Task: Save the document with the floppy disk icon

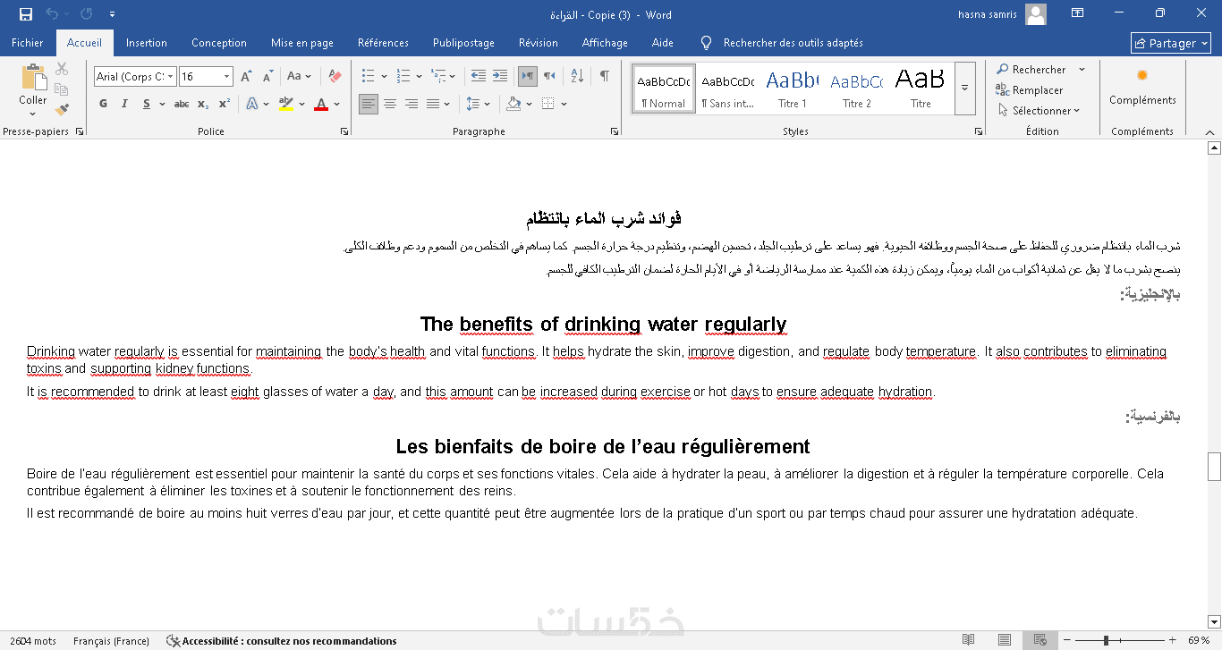Action: tap(26, 14)
